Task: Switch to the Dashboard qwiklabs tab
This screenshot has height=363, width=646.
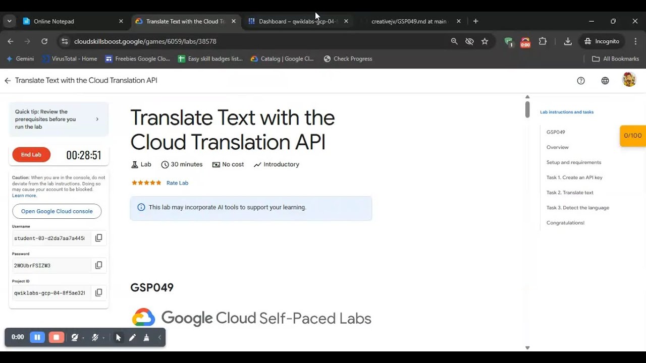Action: click(298, 21)
